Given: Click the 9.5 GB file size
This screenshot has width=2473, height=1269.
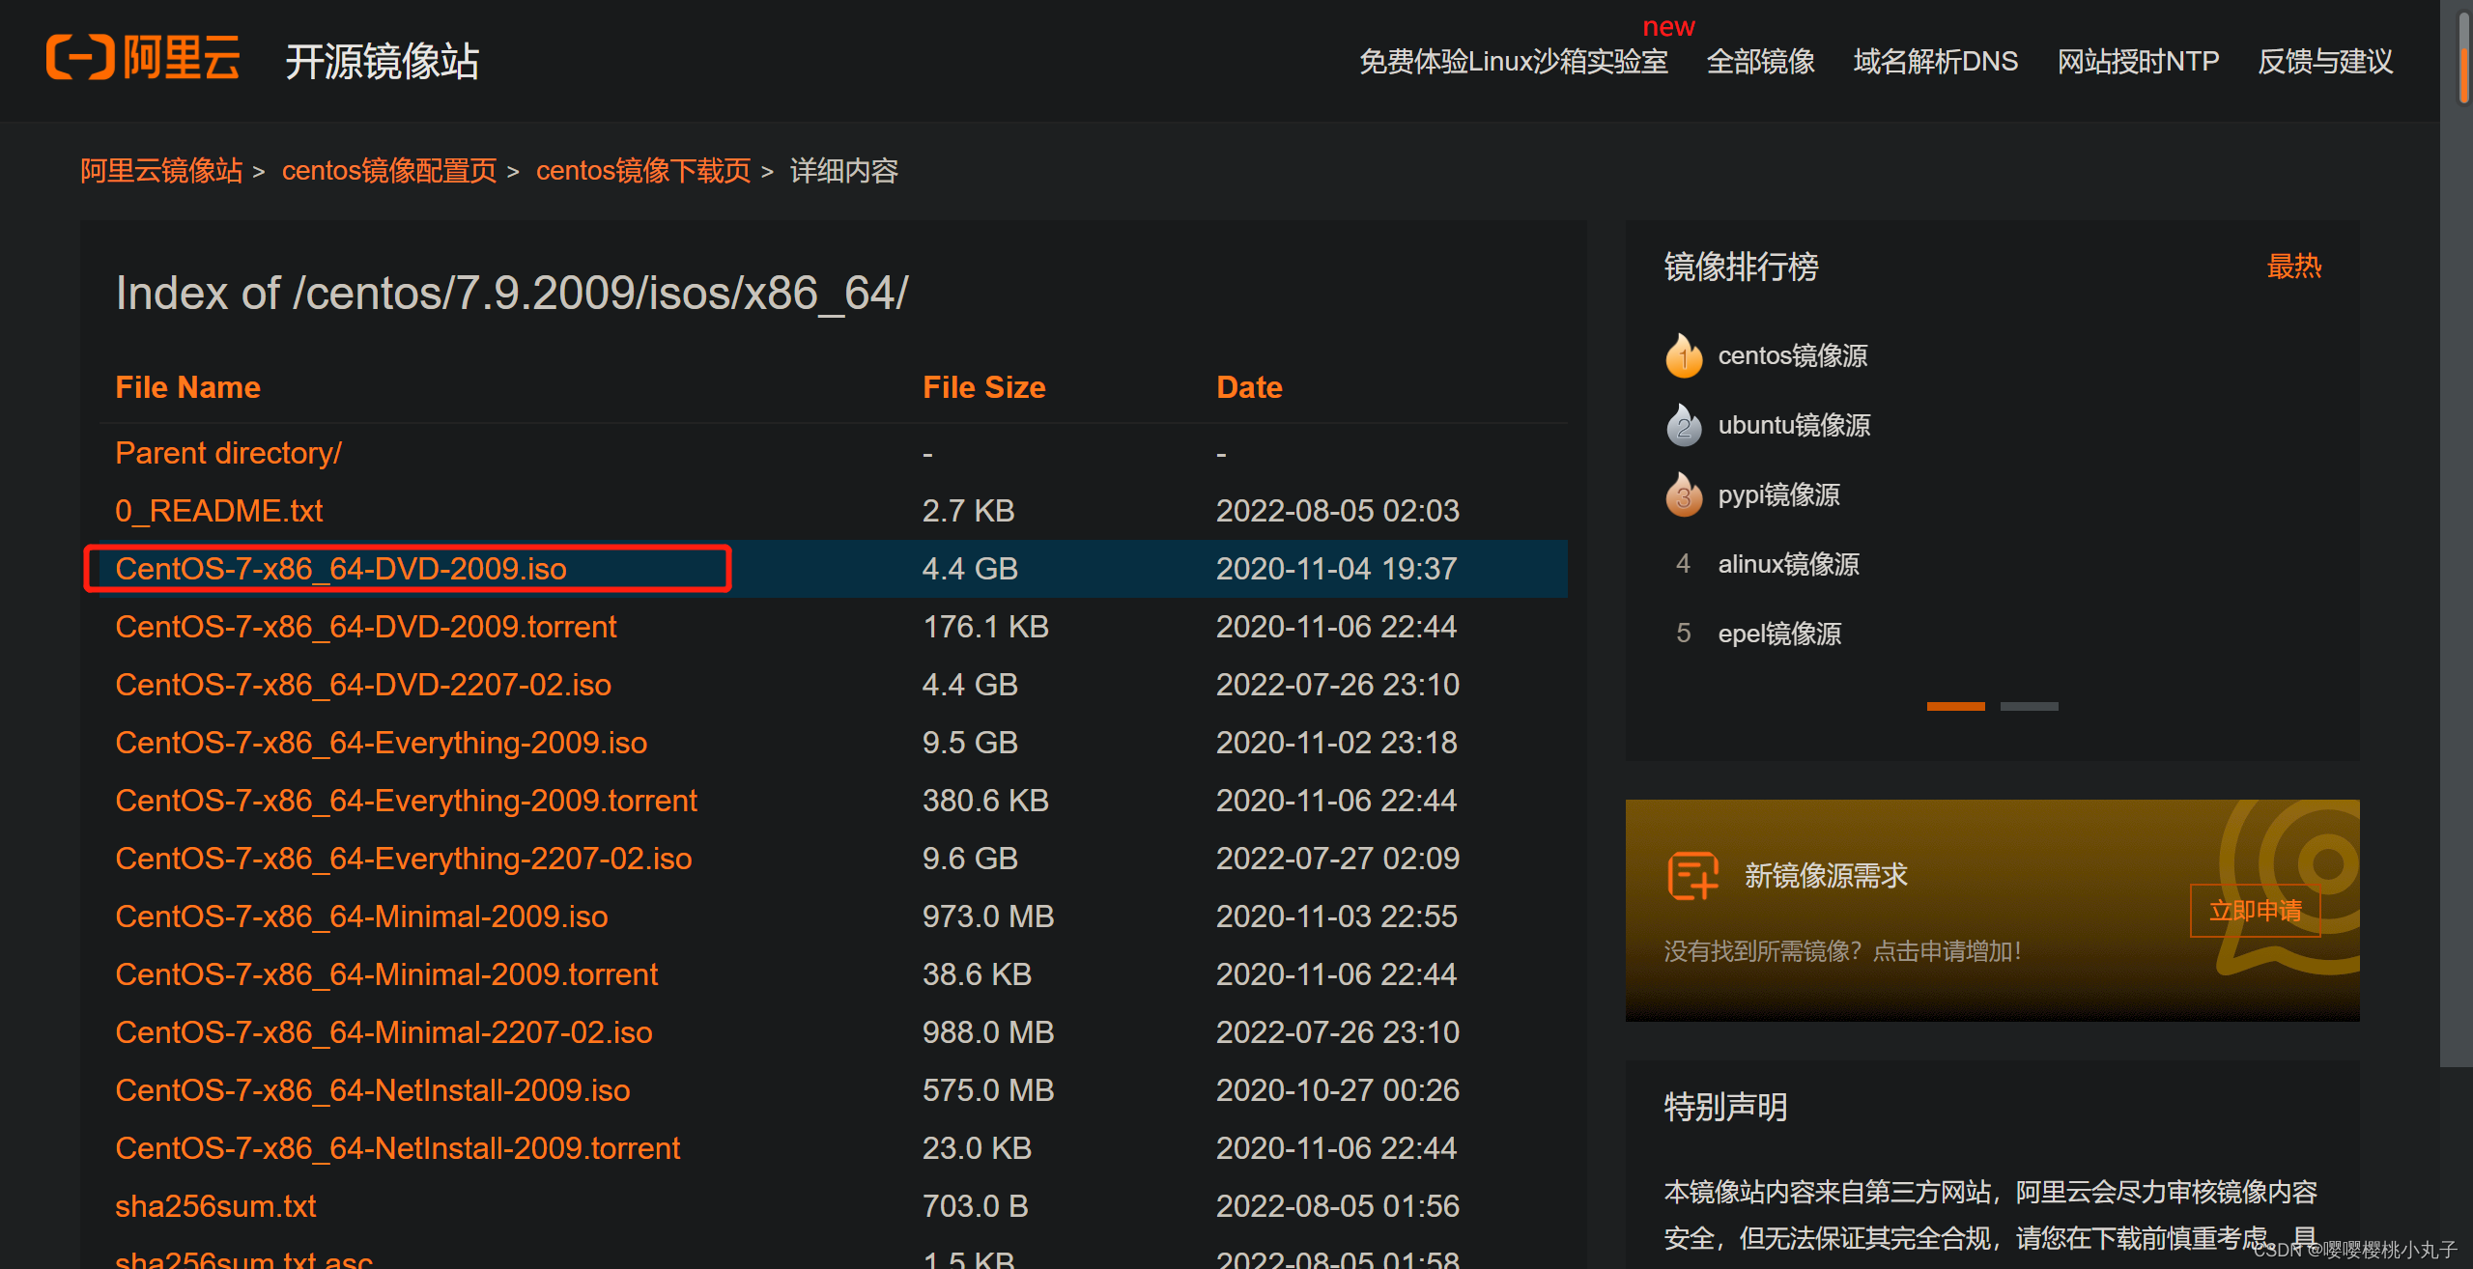Looking at the screenshot, I should [x=970, y=743].
